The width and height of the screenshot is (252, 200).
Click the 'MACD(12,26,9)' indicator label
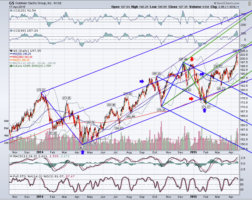coord(25,156)
